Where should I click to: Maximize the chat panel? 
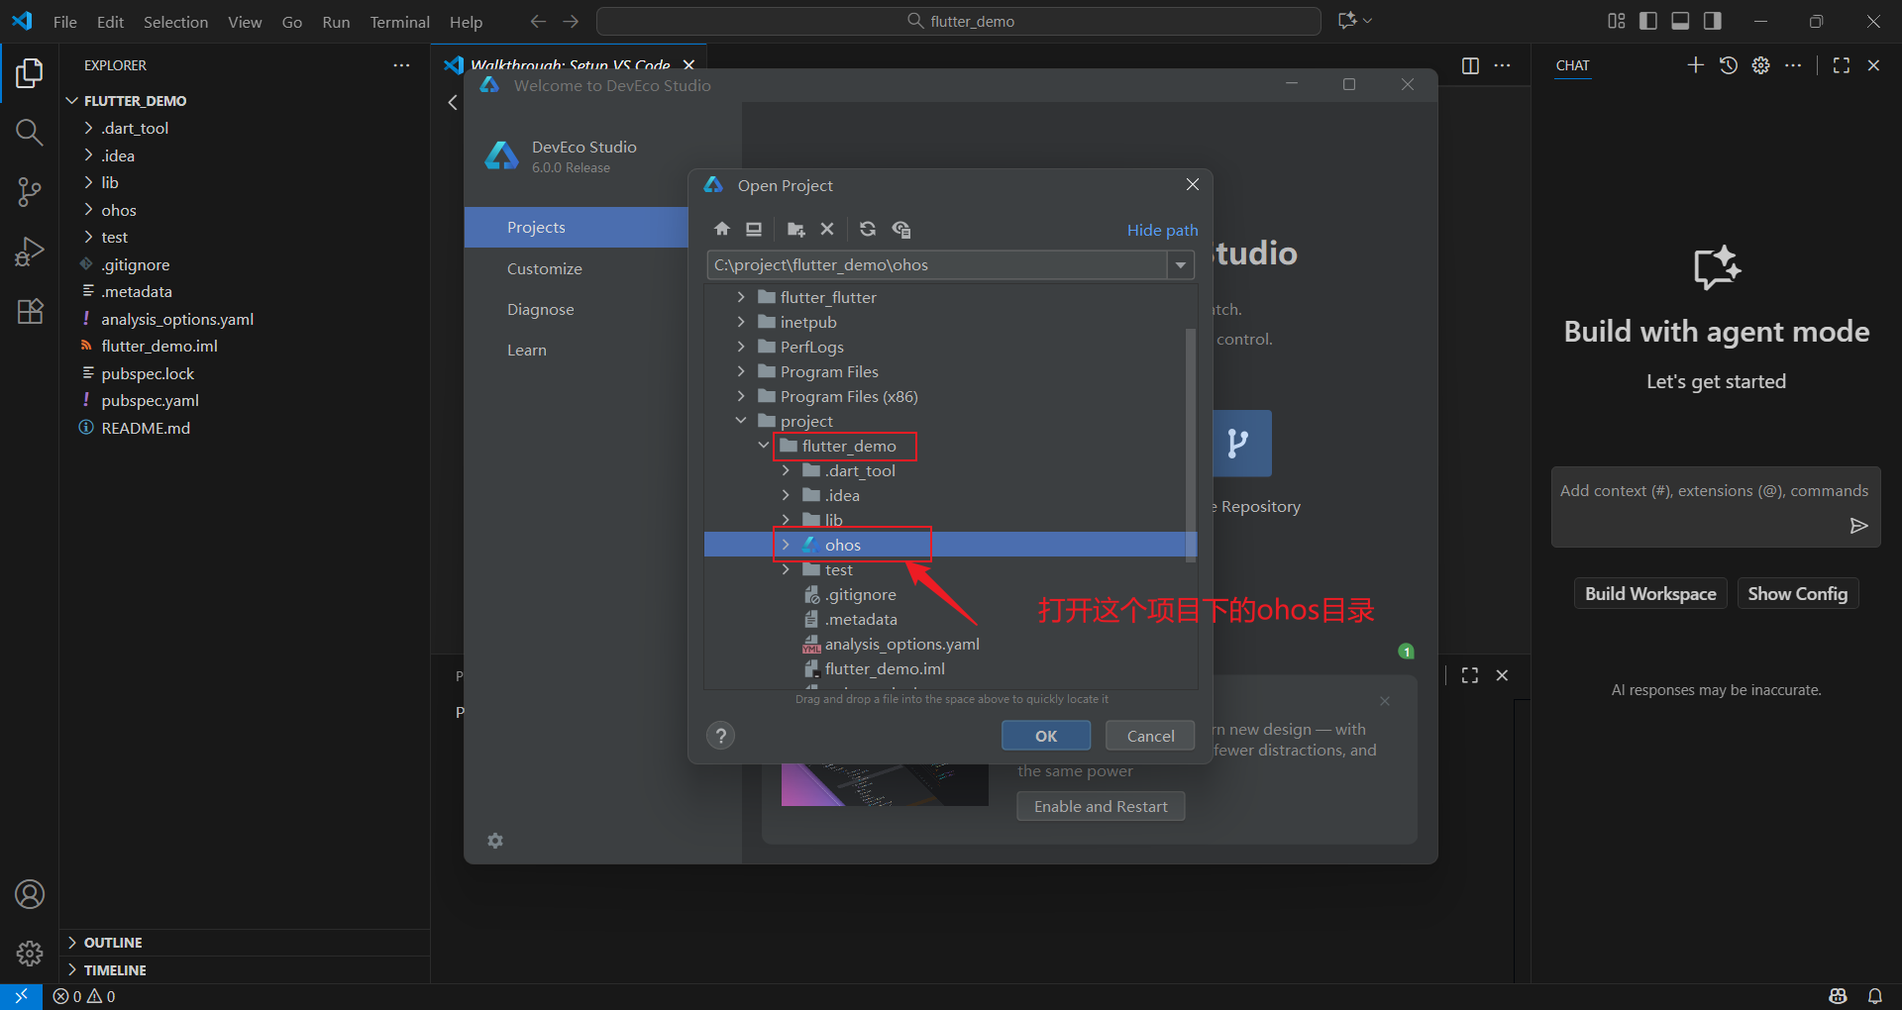tap(1842, 65)
